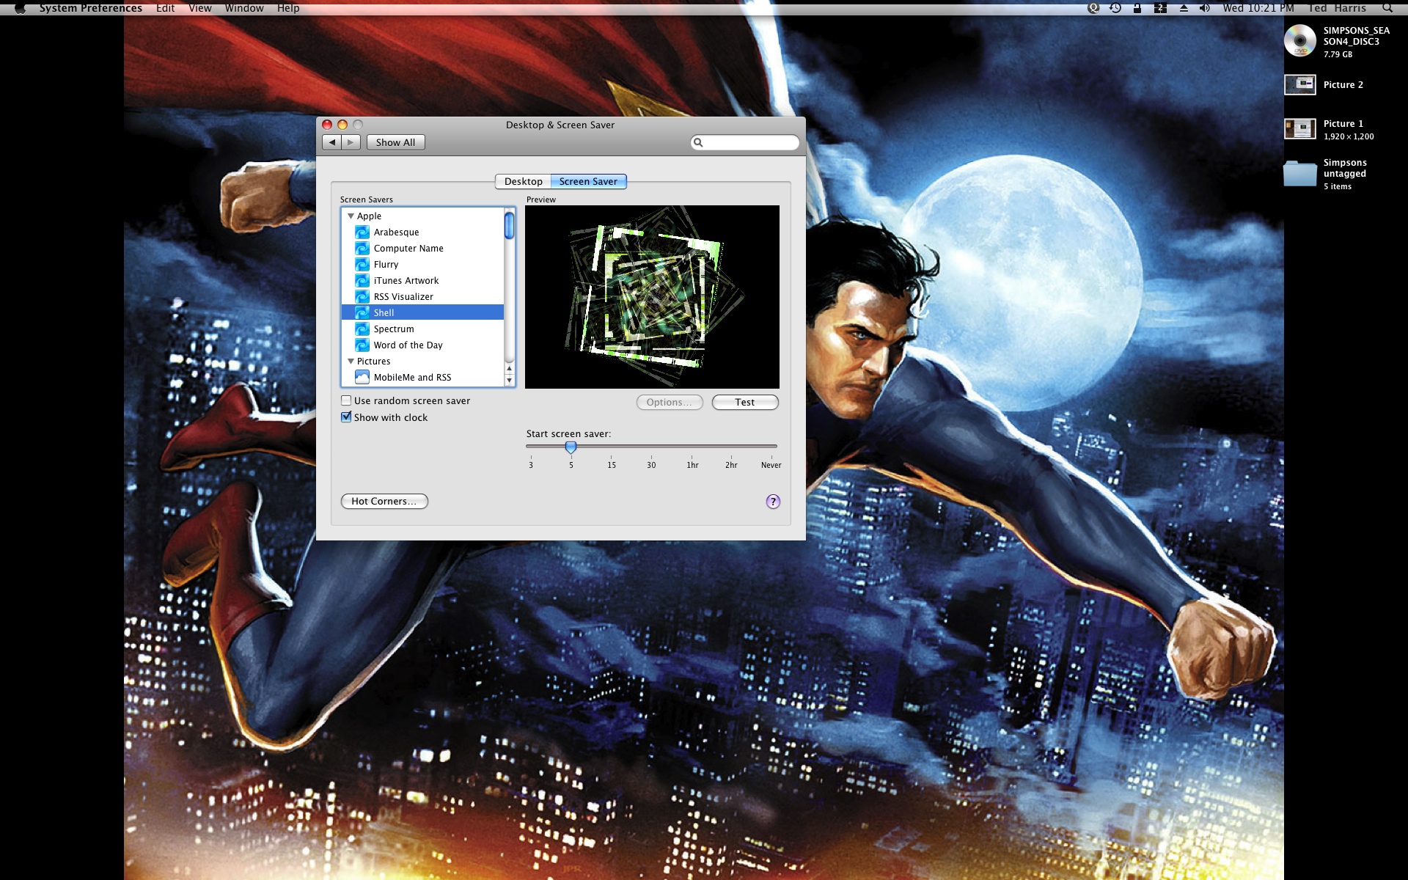Open the Apple menu

point(20,8)
